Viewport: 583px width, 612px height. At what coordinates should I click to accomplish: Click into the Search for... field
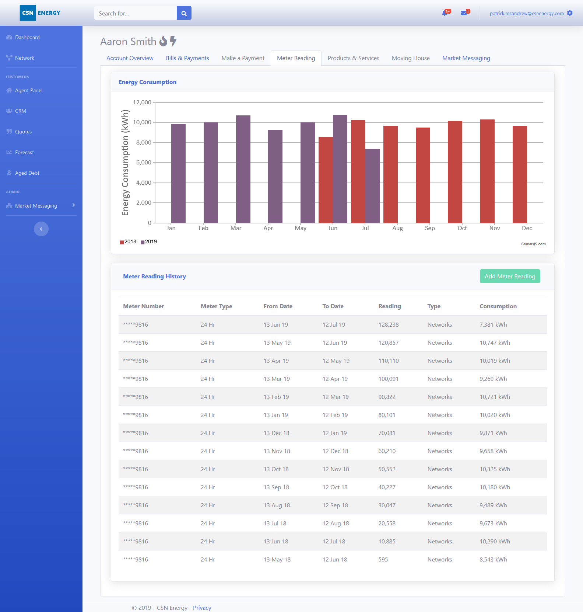tap(135, 13)
